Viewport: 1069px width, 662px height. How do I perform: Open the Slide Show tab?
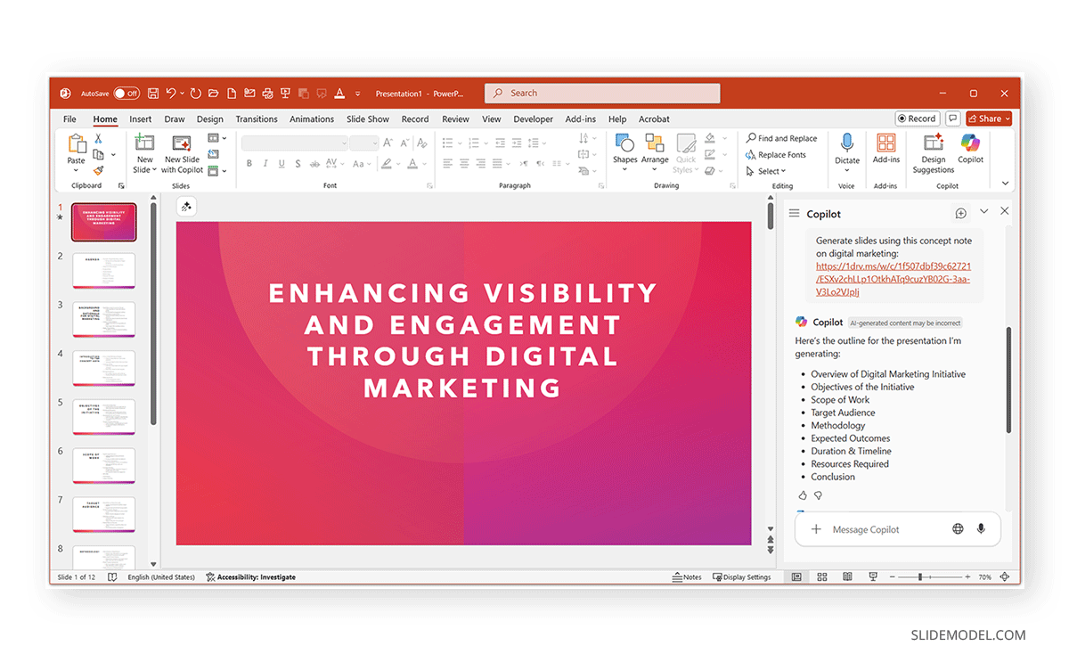[368, 119]
